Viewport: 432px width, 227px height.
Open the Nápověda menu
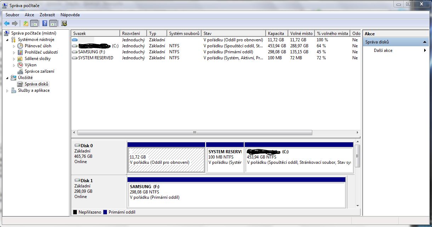(70, 15)
